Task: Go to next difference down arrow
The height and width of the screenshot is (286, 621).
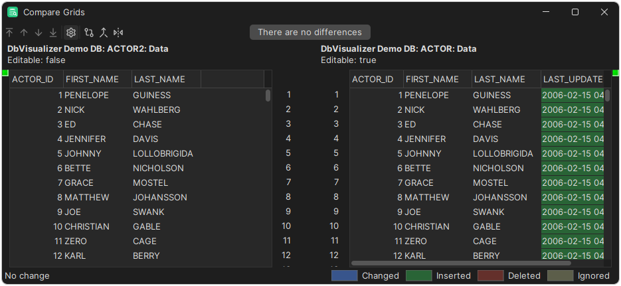Action: coord(39,33)
